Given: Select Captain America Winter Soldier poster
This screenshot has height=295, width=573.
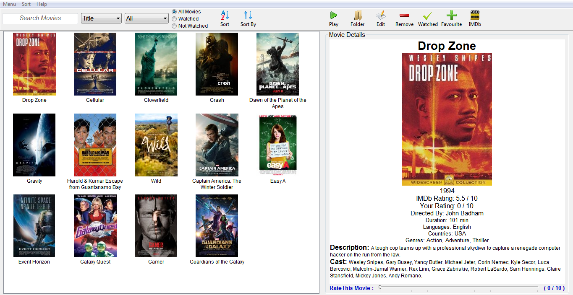Looking at the screenshot, I should (x=217, y=145).
